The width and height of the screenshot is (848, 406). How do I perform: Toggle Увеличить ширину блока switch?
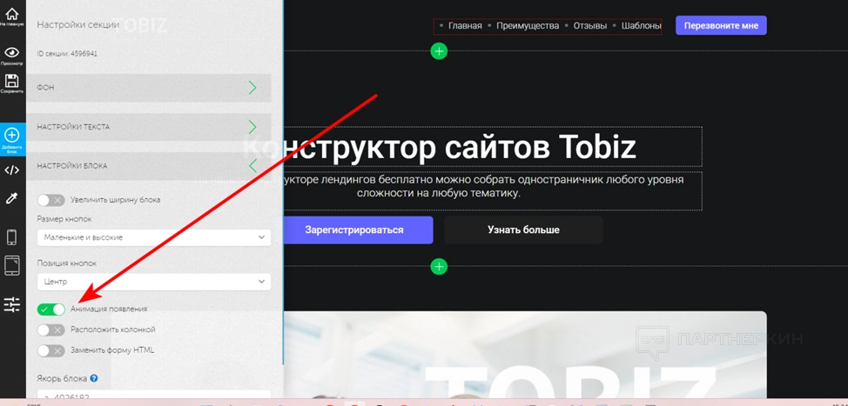[x=51, y=200]
